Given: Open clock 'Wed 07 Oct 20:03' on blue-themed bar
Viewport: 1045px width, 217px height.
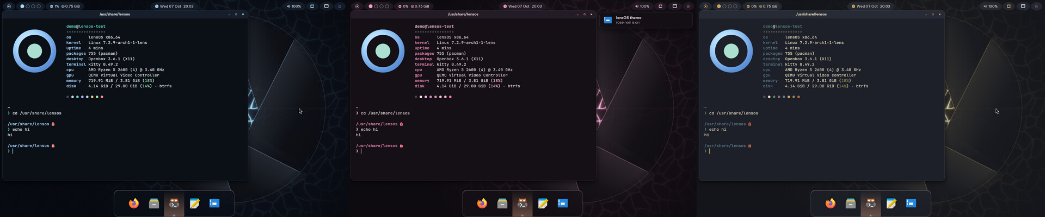Looking at the screenshot, I should pos(174,7).
